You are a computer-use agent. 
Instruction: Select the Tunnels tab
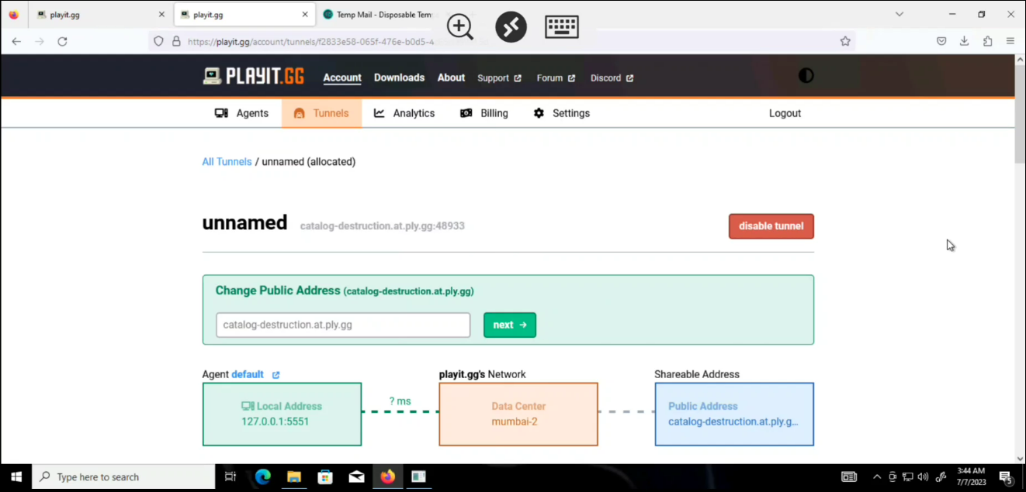click(x=321, y=113)
